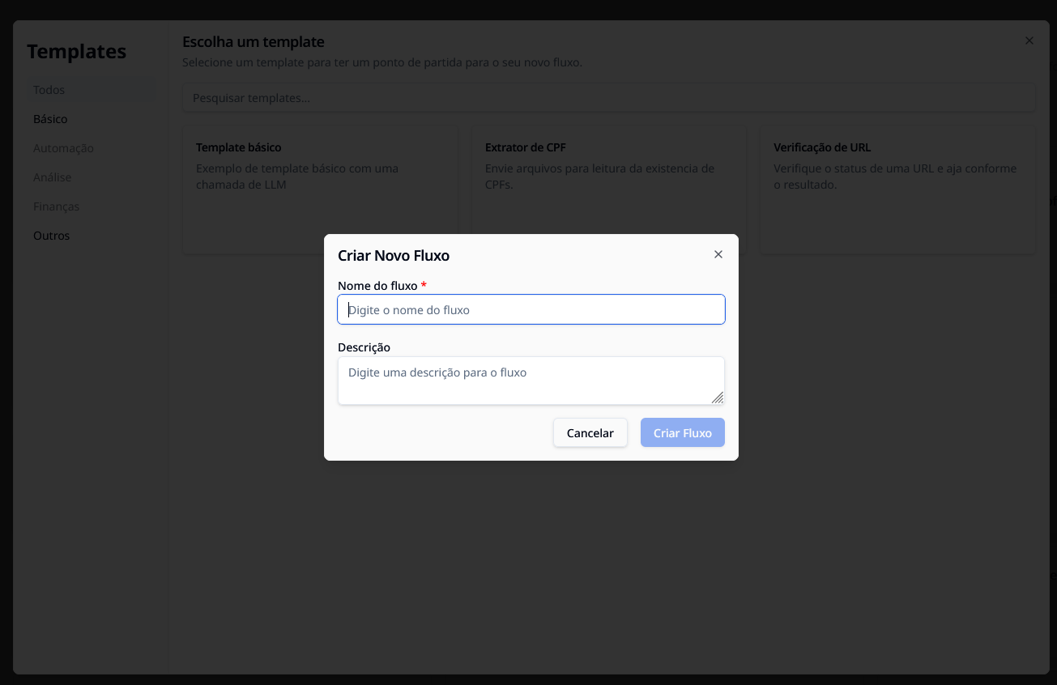Close the Criar Novo Fluxo dialog
The image size is (1057, 685).
tap(718, 254)
